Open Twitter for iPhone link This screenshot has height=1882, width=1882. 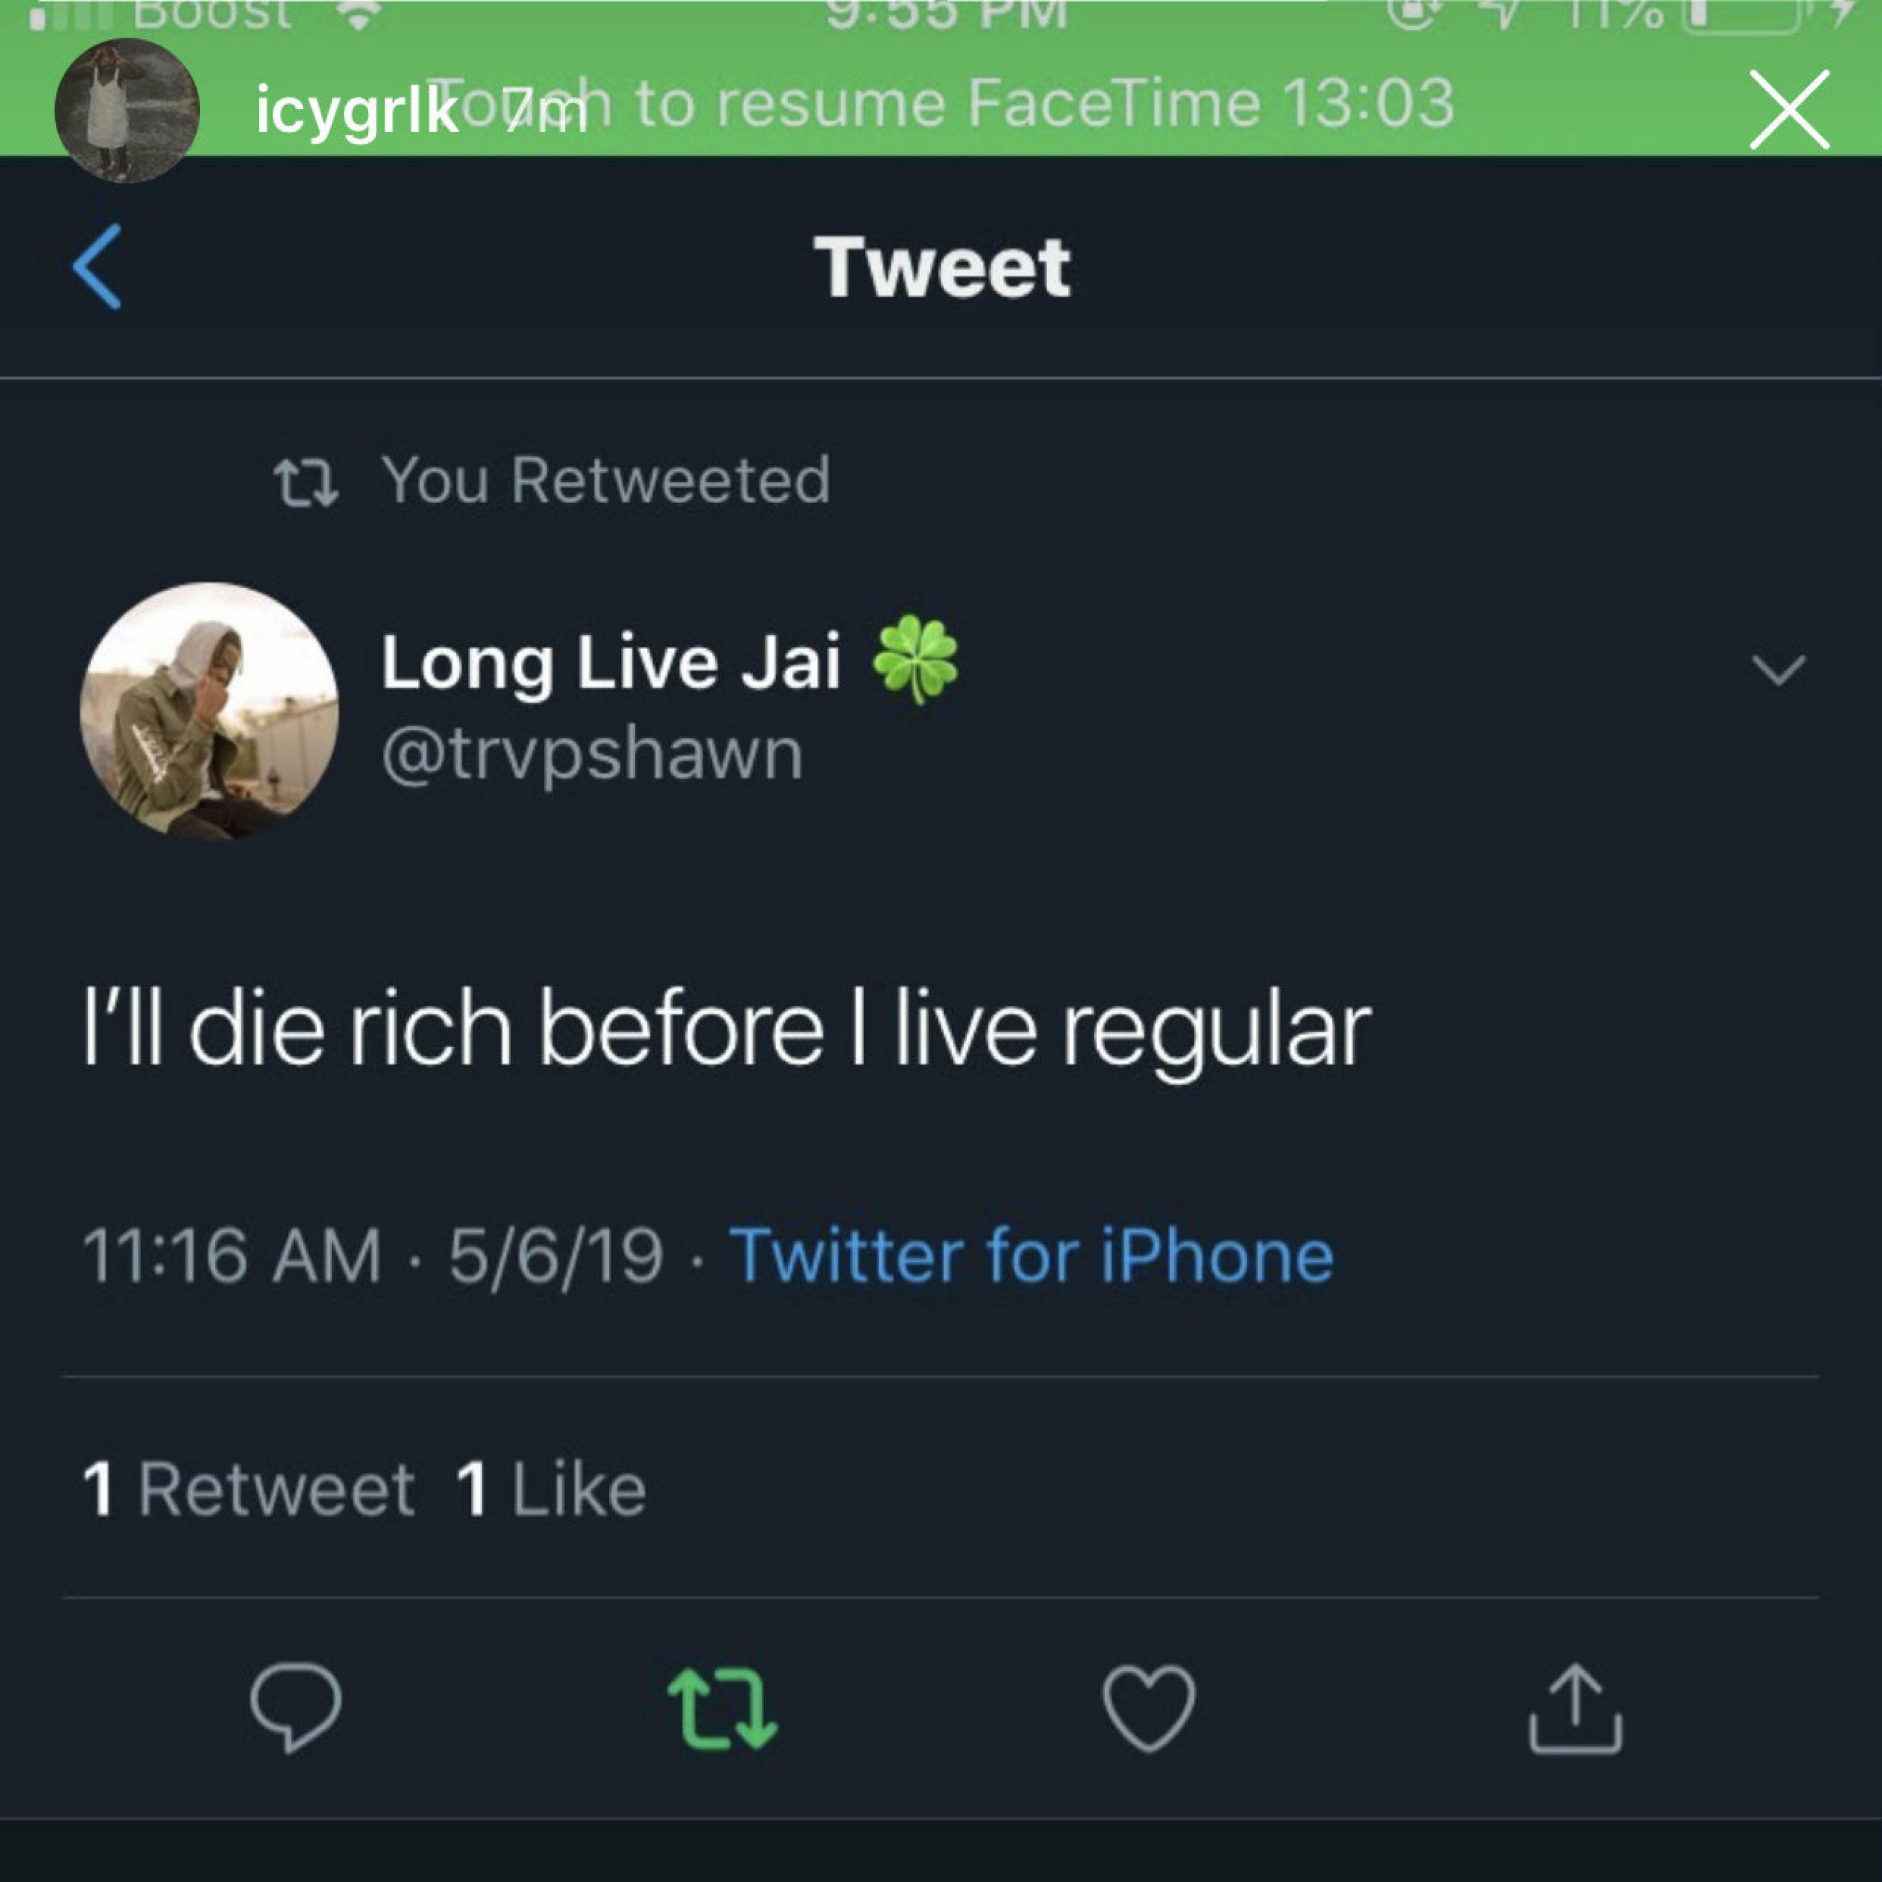click(x=1031, y=1255)
